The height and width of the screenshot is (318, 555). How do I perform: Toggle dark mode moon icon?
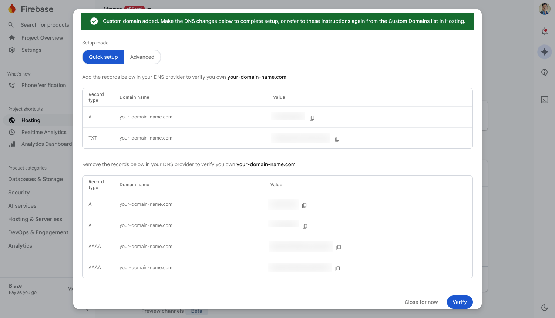(x=544, y=307)
